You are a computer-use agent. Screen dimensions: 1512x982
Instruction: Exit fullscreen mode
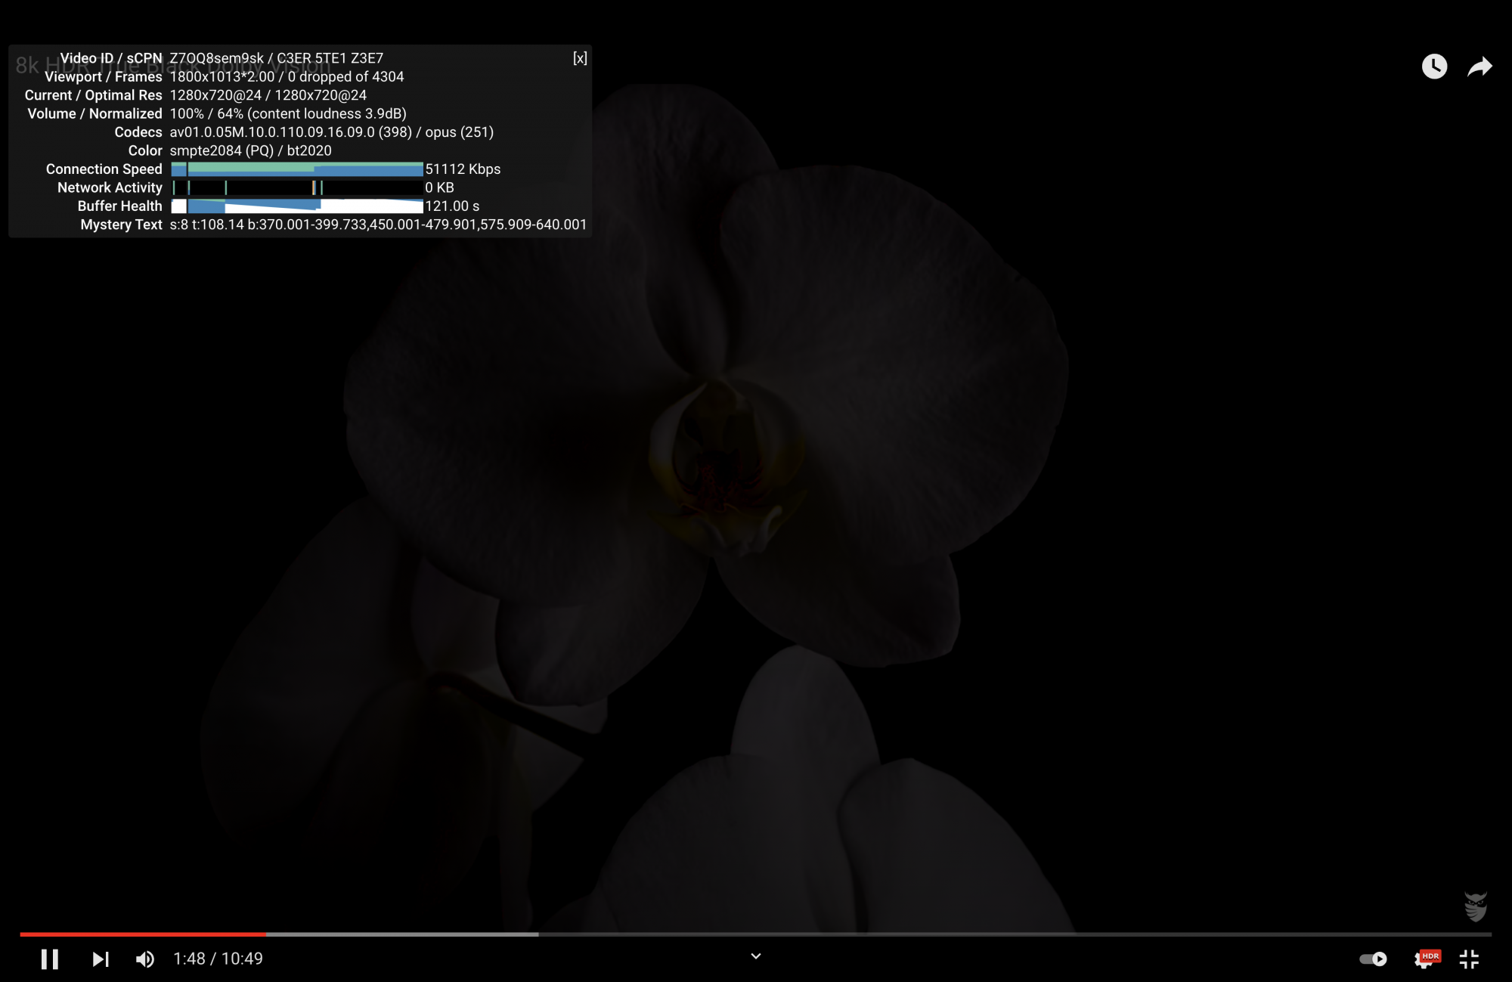coord(1469,959)
